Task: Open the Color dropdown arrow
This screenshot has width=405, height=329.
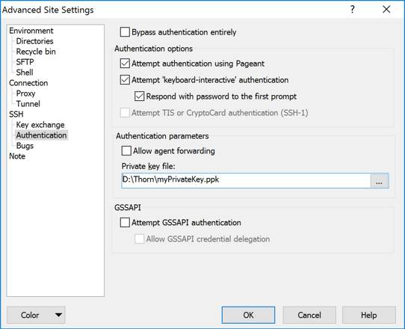Action: click(x=58, y=315)
